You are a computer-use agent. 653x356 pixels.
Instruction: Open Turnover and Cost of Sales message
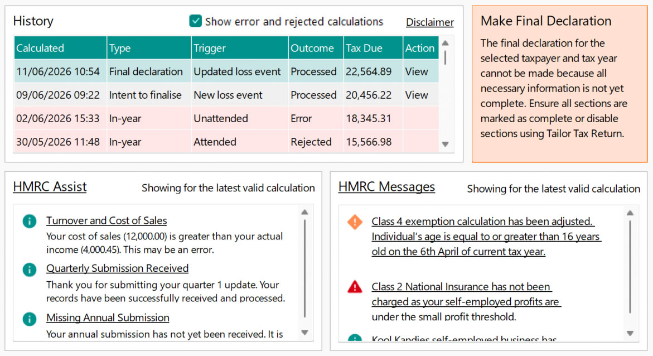click(107, 221)
